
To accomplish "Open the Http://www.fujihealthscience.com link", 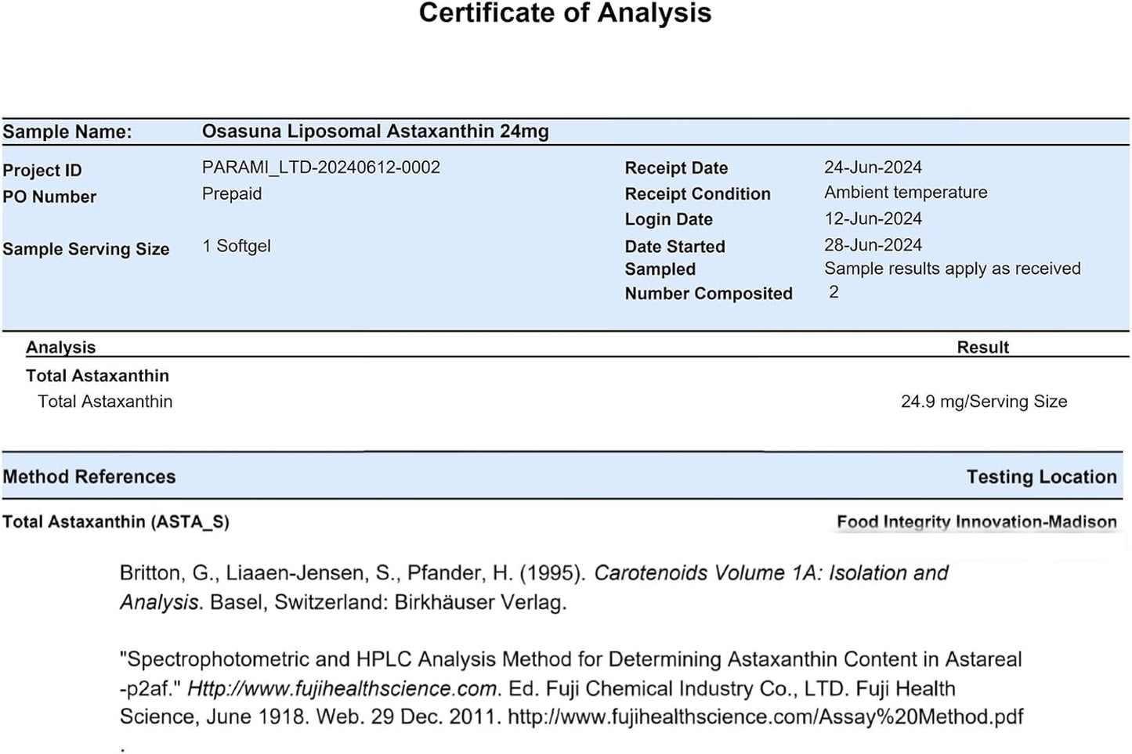I will (x=343, y=688).
